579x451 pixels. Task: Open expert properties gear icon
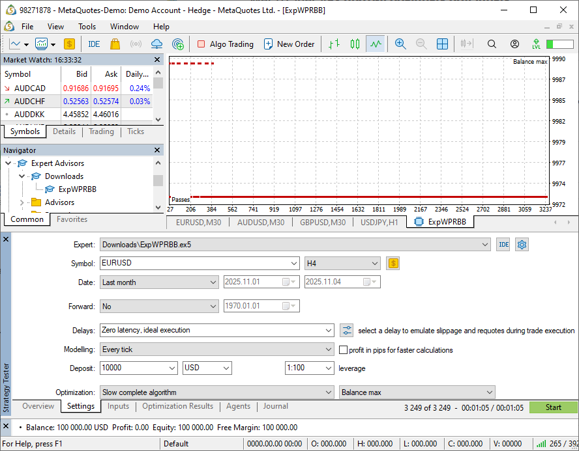(522, 245)
